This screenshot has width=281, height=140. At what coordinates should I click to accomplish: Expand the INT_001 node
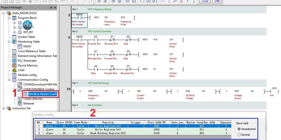coord(15,32)
